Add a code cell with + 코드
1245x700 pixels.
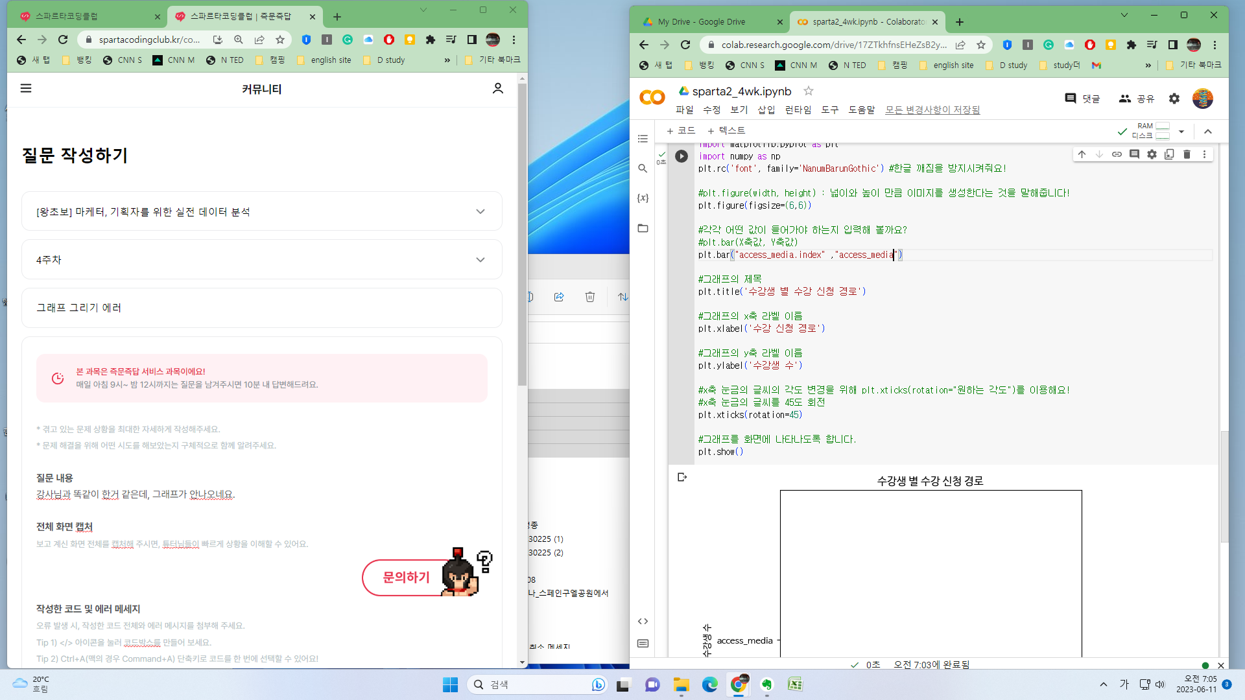pos(681,131)
